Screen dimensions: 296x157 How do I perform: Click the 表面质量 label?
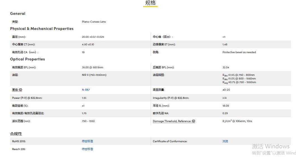click(x=158, y=90)
